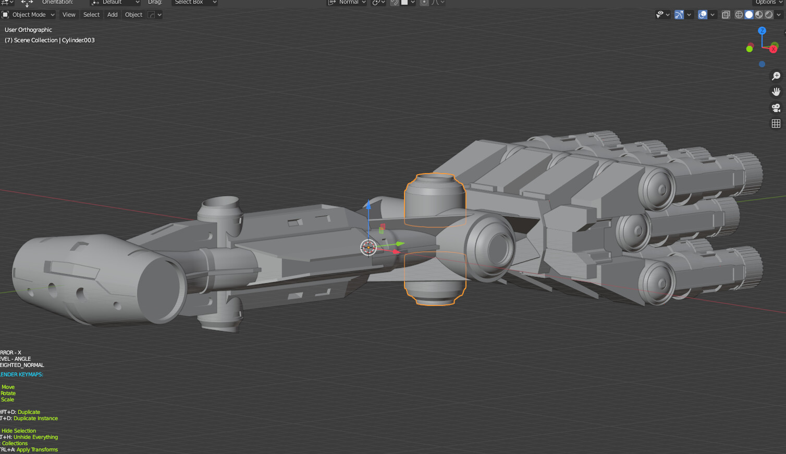786x454 pixels.
Task: Click the Z axis on the navigation gizmo
Action: [763, 31]
